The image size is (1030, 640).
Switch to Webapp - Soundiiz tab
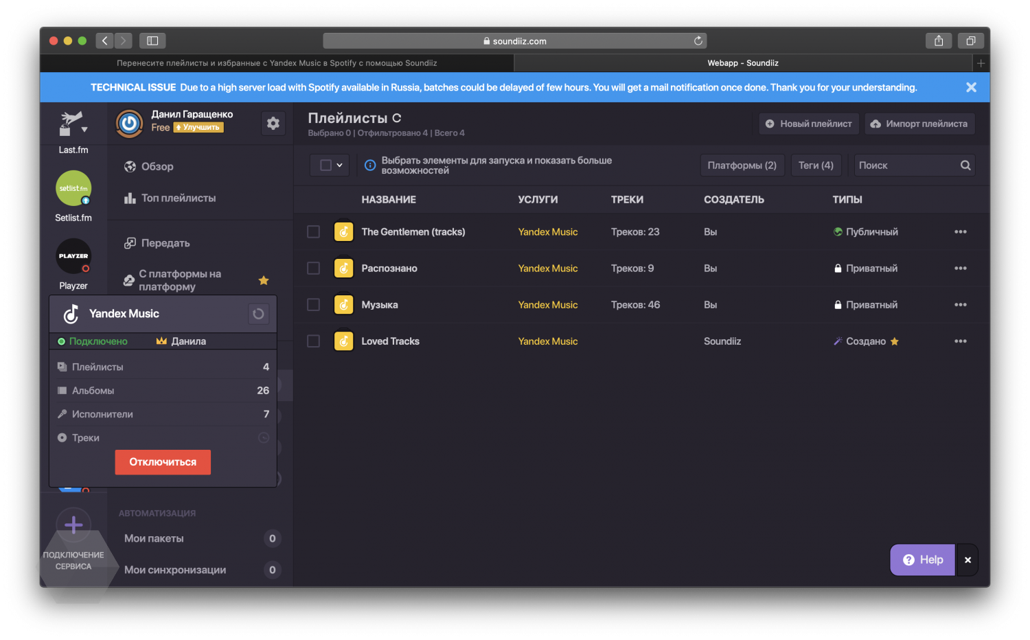click(743, 63)
